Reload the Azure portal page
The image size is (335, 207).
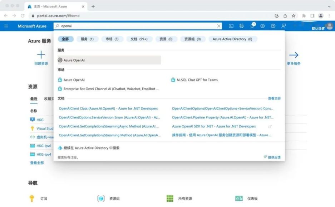(x=23, y=16)
